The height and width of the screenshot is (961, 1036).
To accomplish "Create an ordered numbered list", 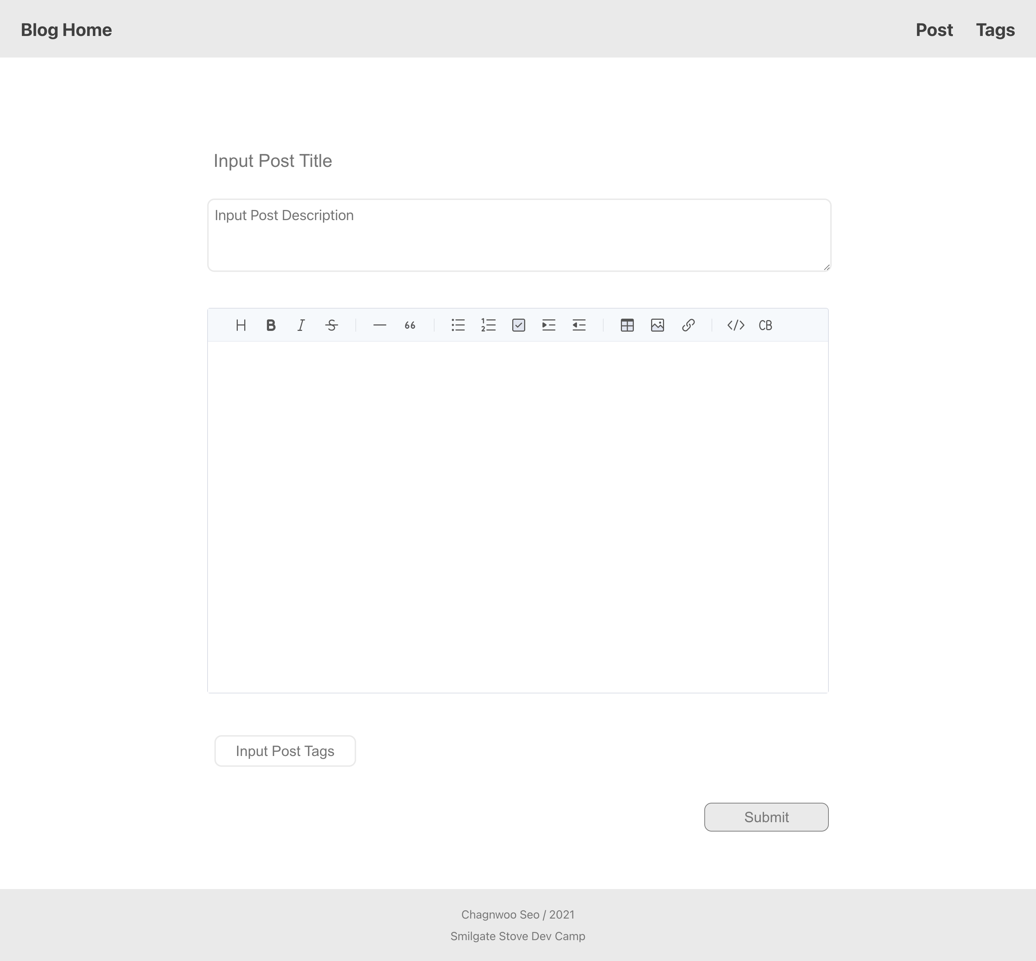I will [x=489, y=325].
